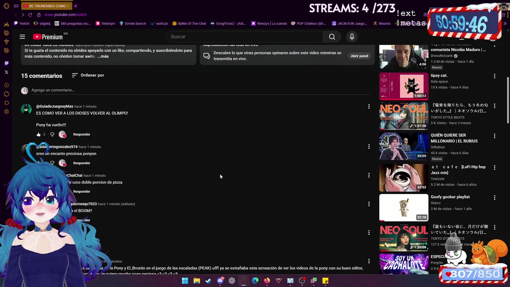Screen dimensions: 510x287
Task: Heart the GuiadeJuegosyMas comment
Action: tap(63, 134)
